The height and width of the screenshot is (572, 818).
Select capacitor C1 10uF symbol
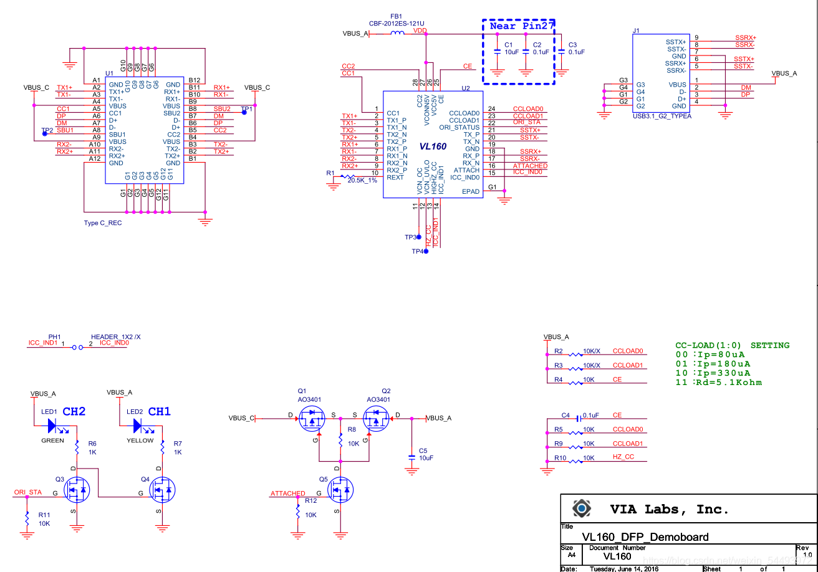[497, 52]
